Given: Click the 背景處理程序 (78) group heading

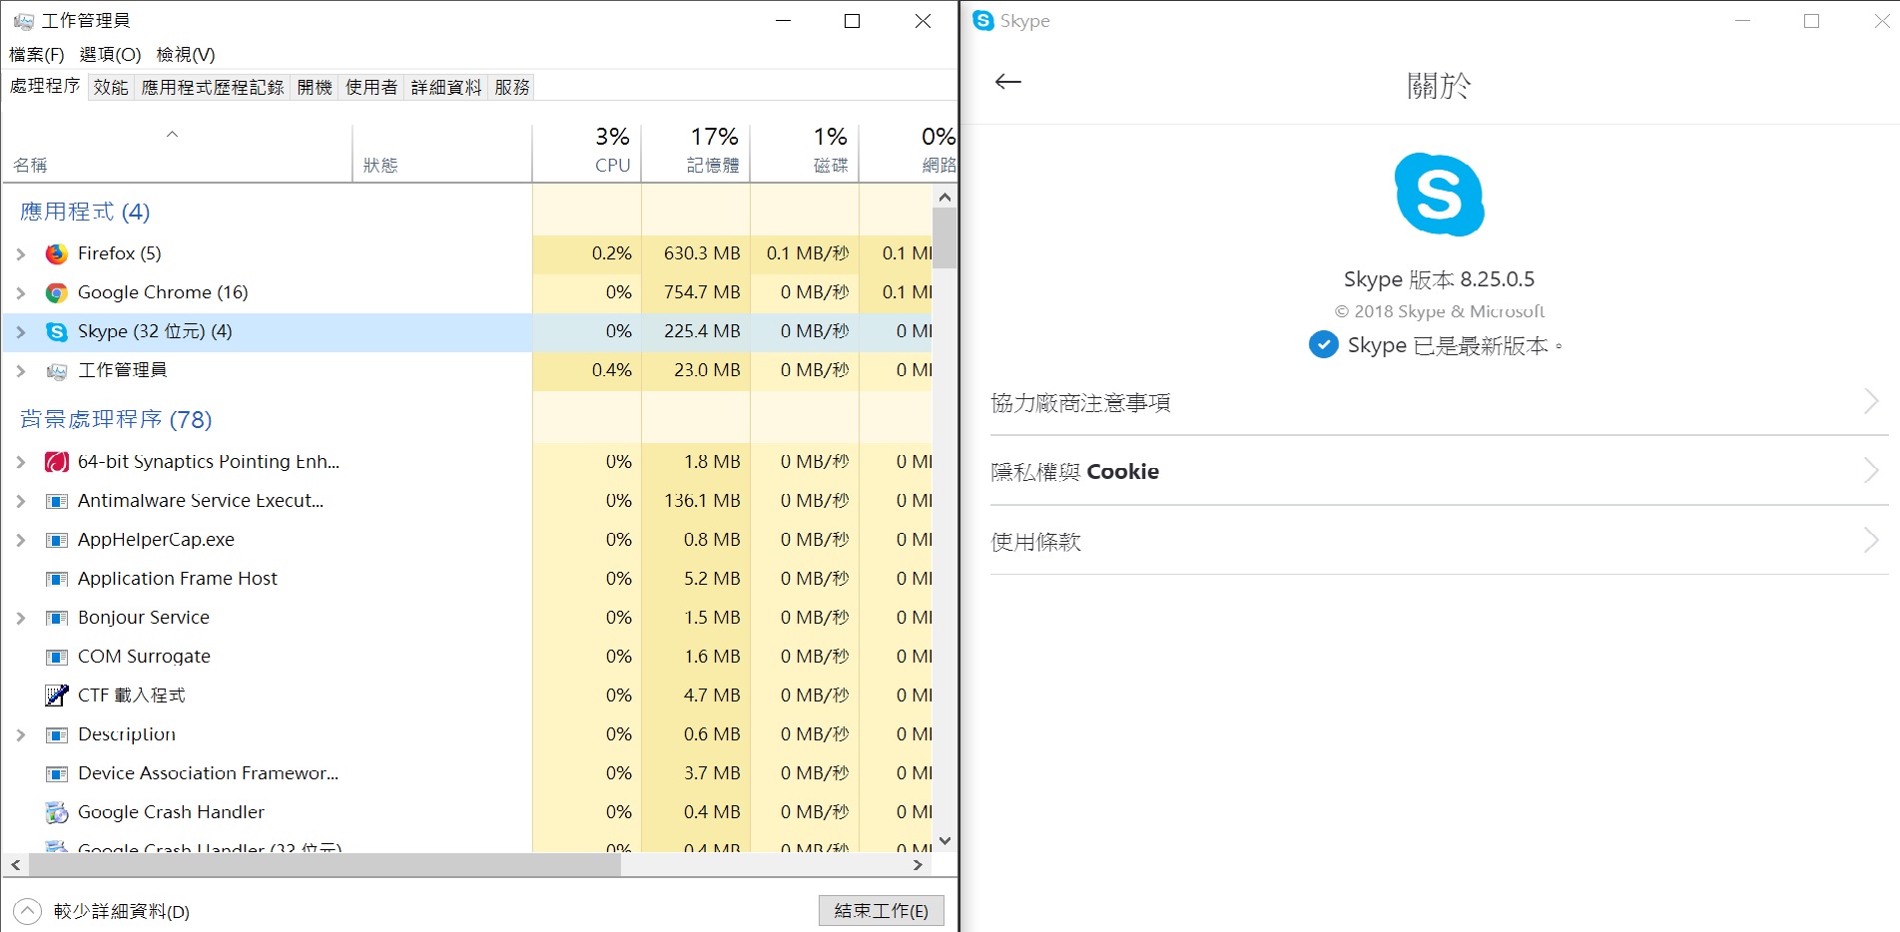Looking at the screenshot, I should (x=116, y=419).
